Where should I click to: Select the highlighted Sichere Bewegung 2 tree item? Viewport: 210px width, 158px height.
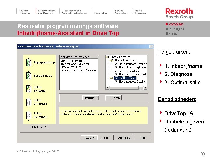click(125, 78)
